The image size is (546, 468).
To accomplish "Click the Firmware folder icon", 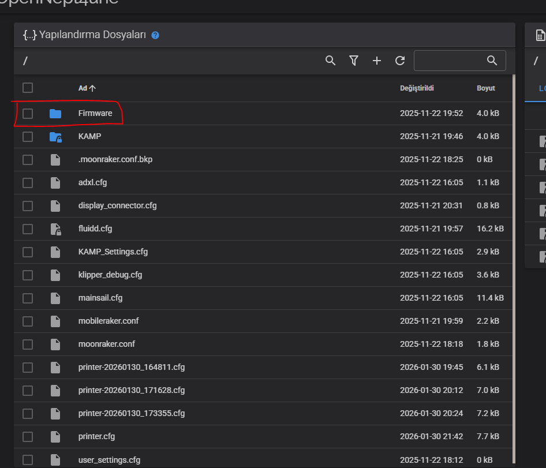I will pyautogui.click(x=55, y=114).
